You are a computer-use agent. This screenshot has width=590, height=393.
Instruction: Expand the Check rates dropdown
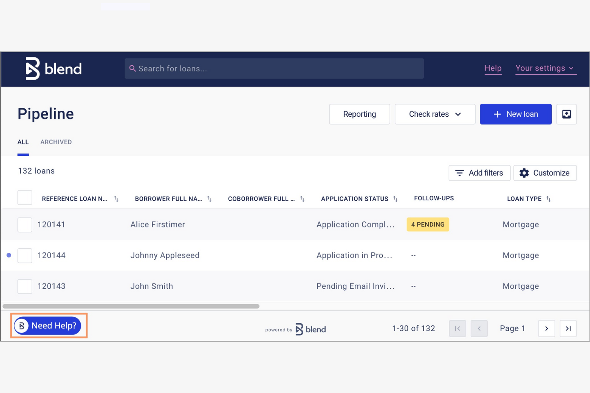[435, 114]
